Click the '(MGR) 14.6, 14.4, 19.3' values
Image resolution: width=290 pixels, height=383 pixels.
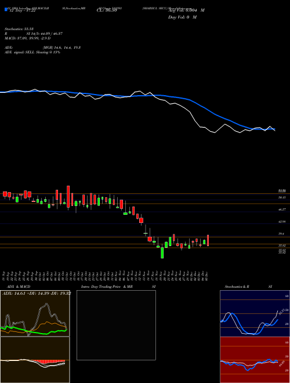tap(61, 48)
